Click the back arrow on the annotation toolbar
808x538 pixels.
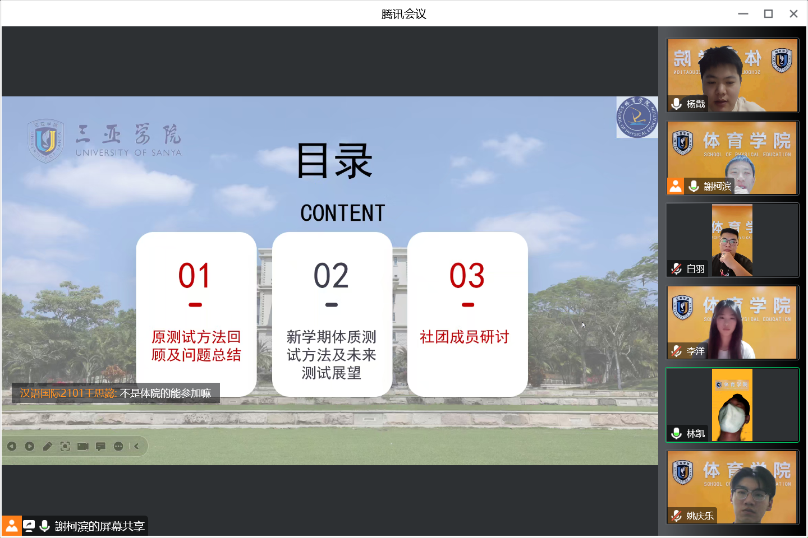coord(12,446)
